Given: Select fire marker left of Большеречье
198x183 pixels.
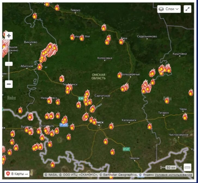Looking at the screenshot, I should tap(120, 75).
